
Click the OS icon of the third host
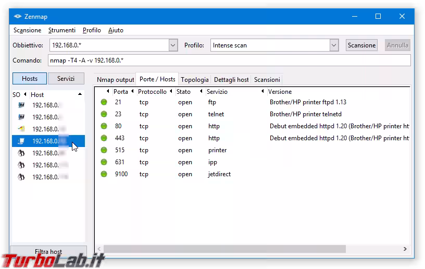(x=21, y=129)
